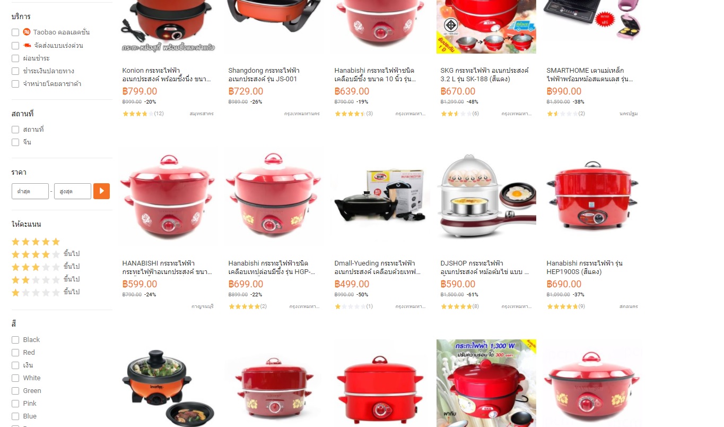Toggle the จีน location checkbox
This screenshot has height=427, width=724.
pyautogui.click(x=15, y=142)
